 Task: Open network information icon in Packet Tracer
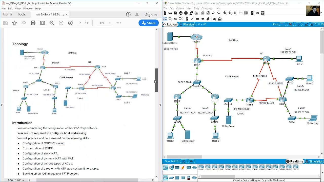point(186,13)
